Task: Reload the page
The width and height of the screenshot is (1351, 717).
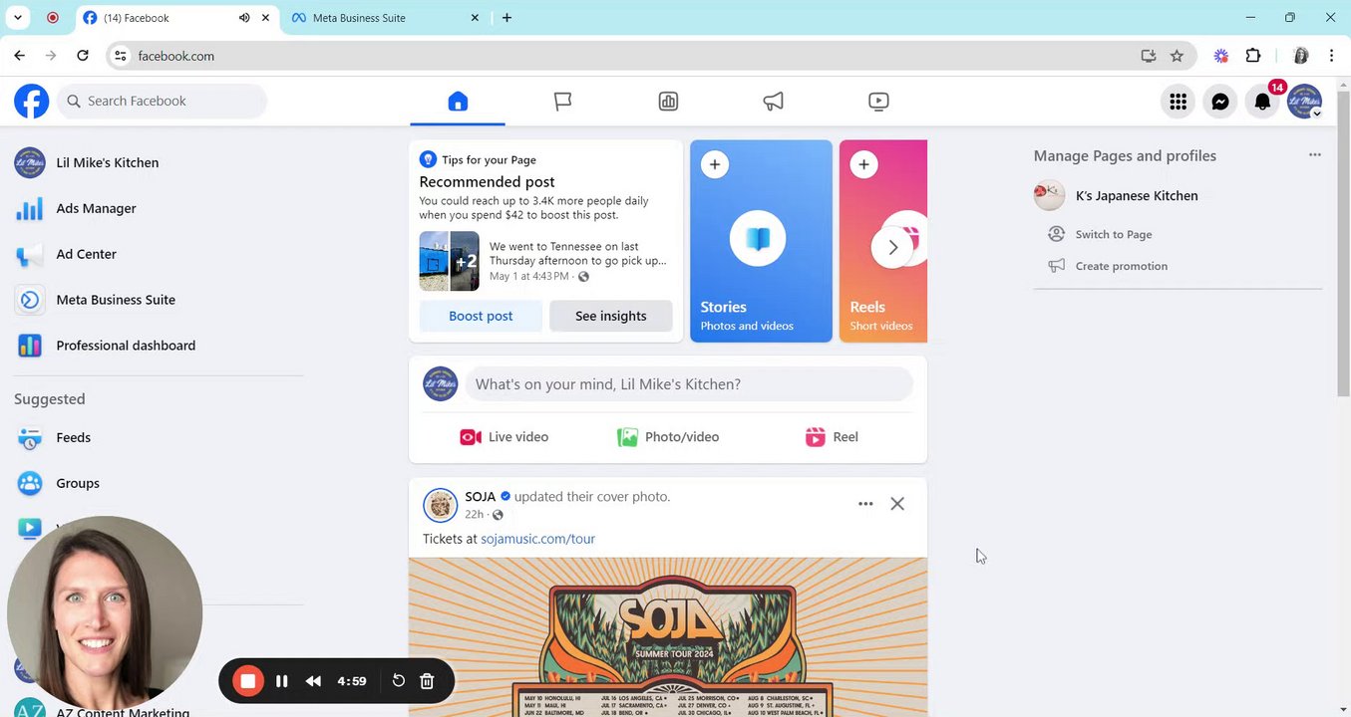Action: click(x=83, y=56)
